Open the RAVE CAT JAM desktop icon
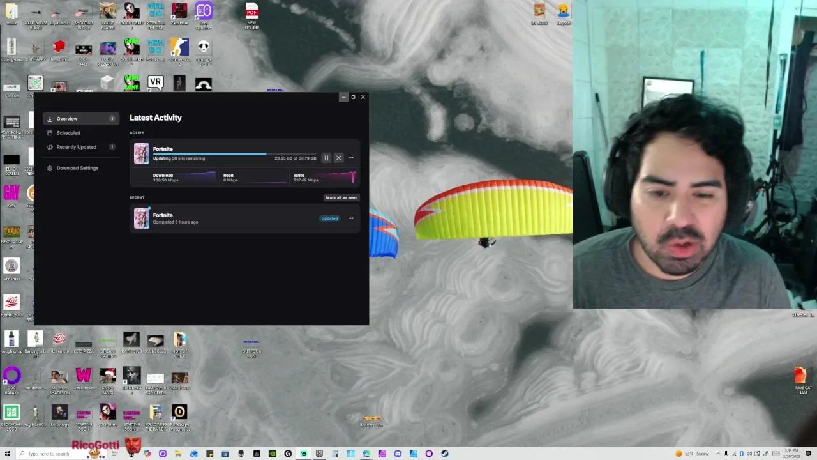The height and width of the screenshot is (460, 817). coord(803,381)
